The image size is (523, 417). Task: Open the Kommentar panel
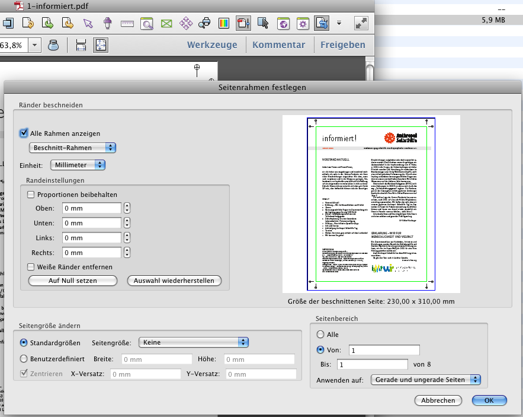click(x=278, y=44)
